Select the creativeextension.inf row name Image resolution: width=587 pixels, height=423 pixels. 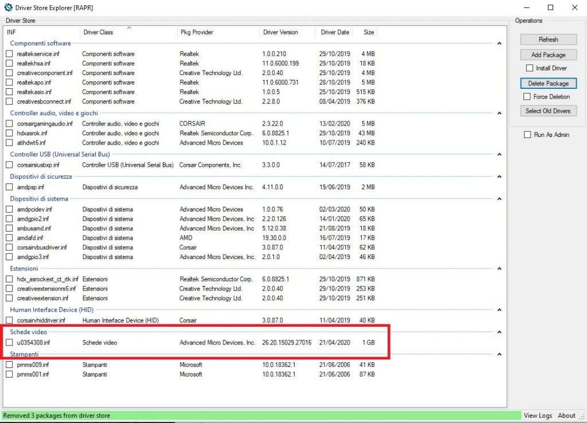click(x=42, y=299)
